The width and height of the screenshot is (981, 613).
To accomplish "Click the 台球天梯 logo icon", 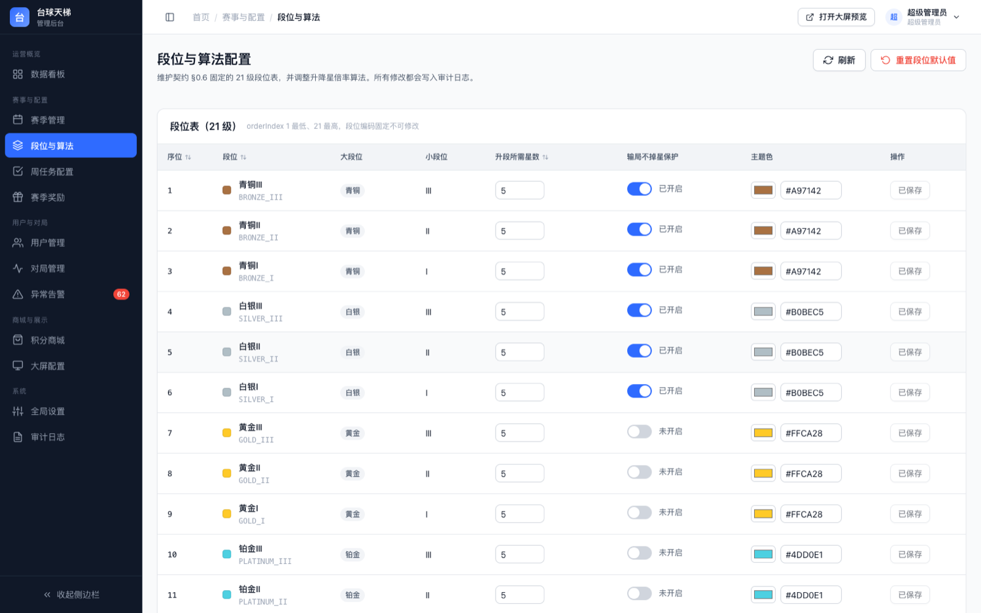I will pos(20,17).
